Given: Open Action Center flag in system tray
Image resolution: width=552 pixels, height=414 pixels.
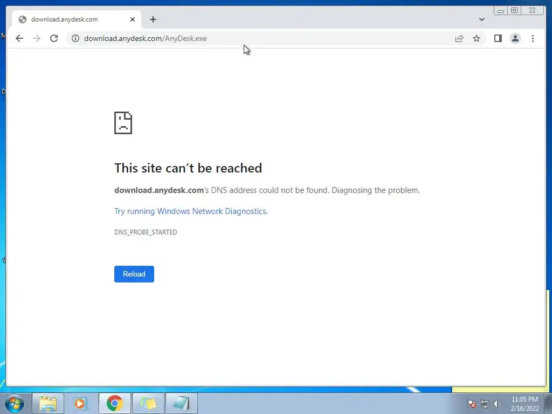Looking at the screenshot, I should (472, 404).
